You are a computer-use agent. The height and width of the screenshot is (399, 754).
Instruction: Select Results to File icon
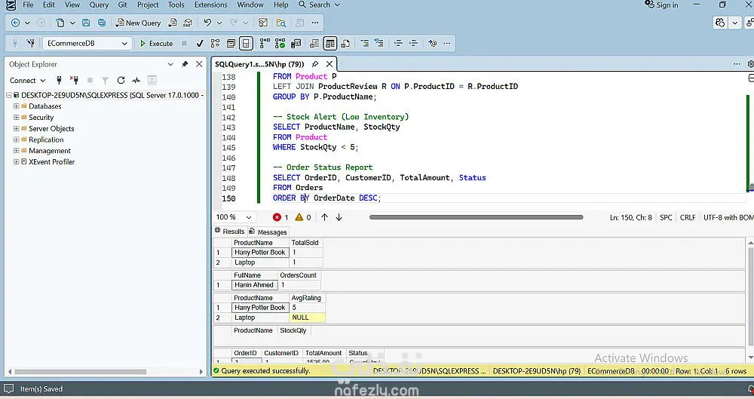(345, 43)
